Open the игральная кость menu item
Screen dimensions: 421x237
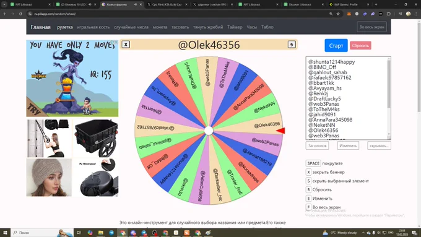tap(93, 27)
